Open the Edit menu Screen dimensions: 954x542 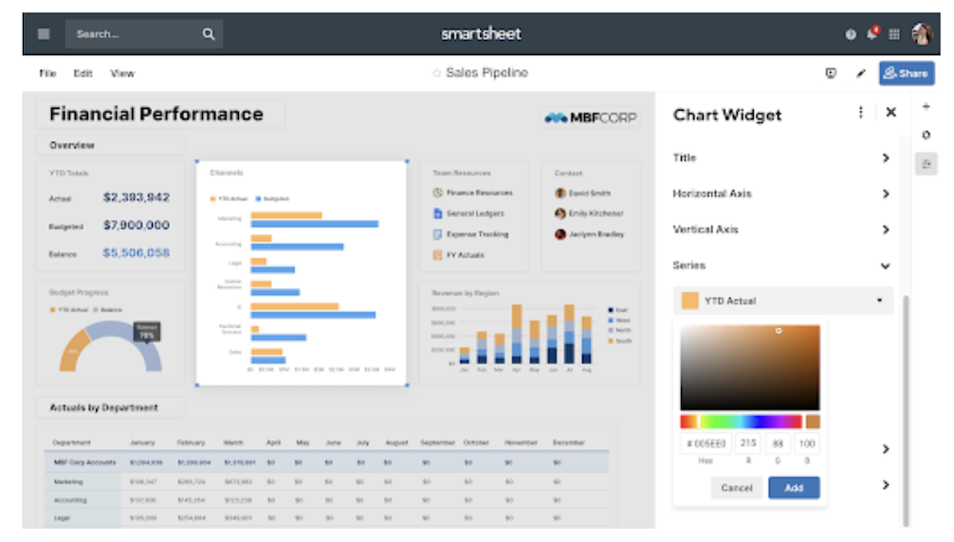pos(83,74)
